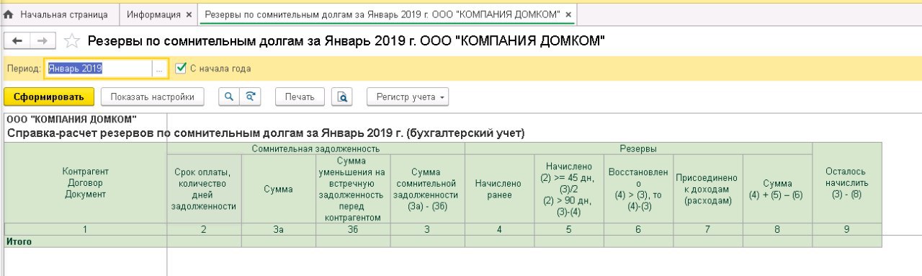Select column number cell 3а
This screenshot has width=922, height=276.
click(x=278, y=229)
